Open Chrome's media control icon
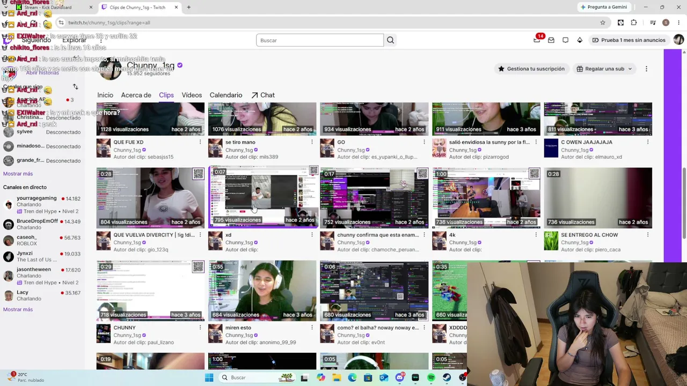The height and width of the screenshot is (386, 687). coord(653,23)
